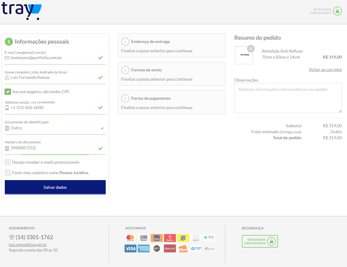This screenshot has width=347, height=267.
Task: Click the Informações pessoais heading
Action: point(42,42)
